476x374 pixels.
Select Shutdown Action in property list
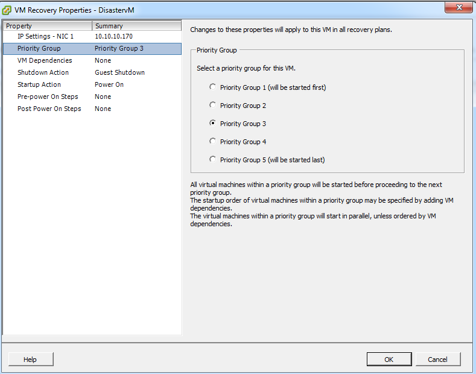coord(43,72)
